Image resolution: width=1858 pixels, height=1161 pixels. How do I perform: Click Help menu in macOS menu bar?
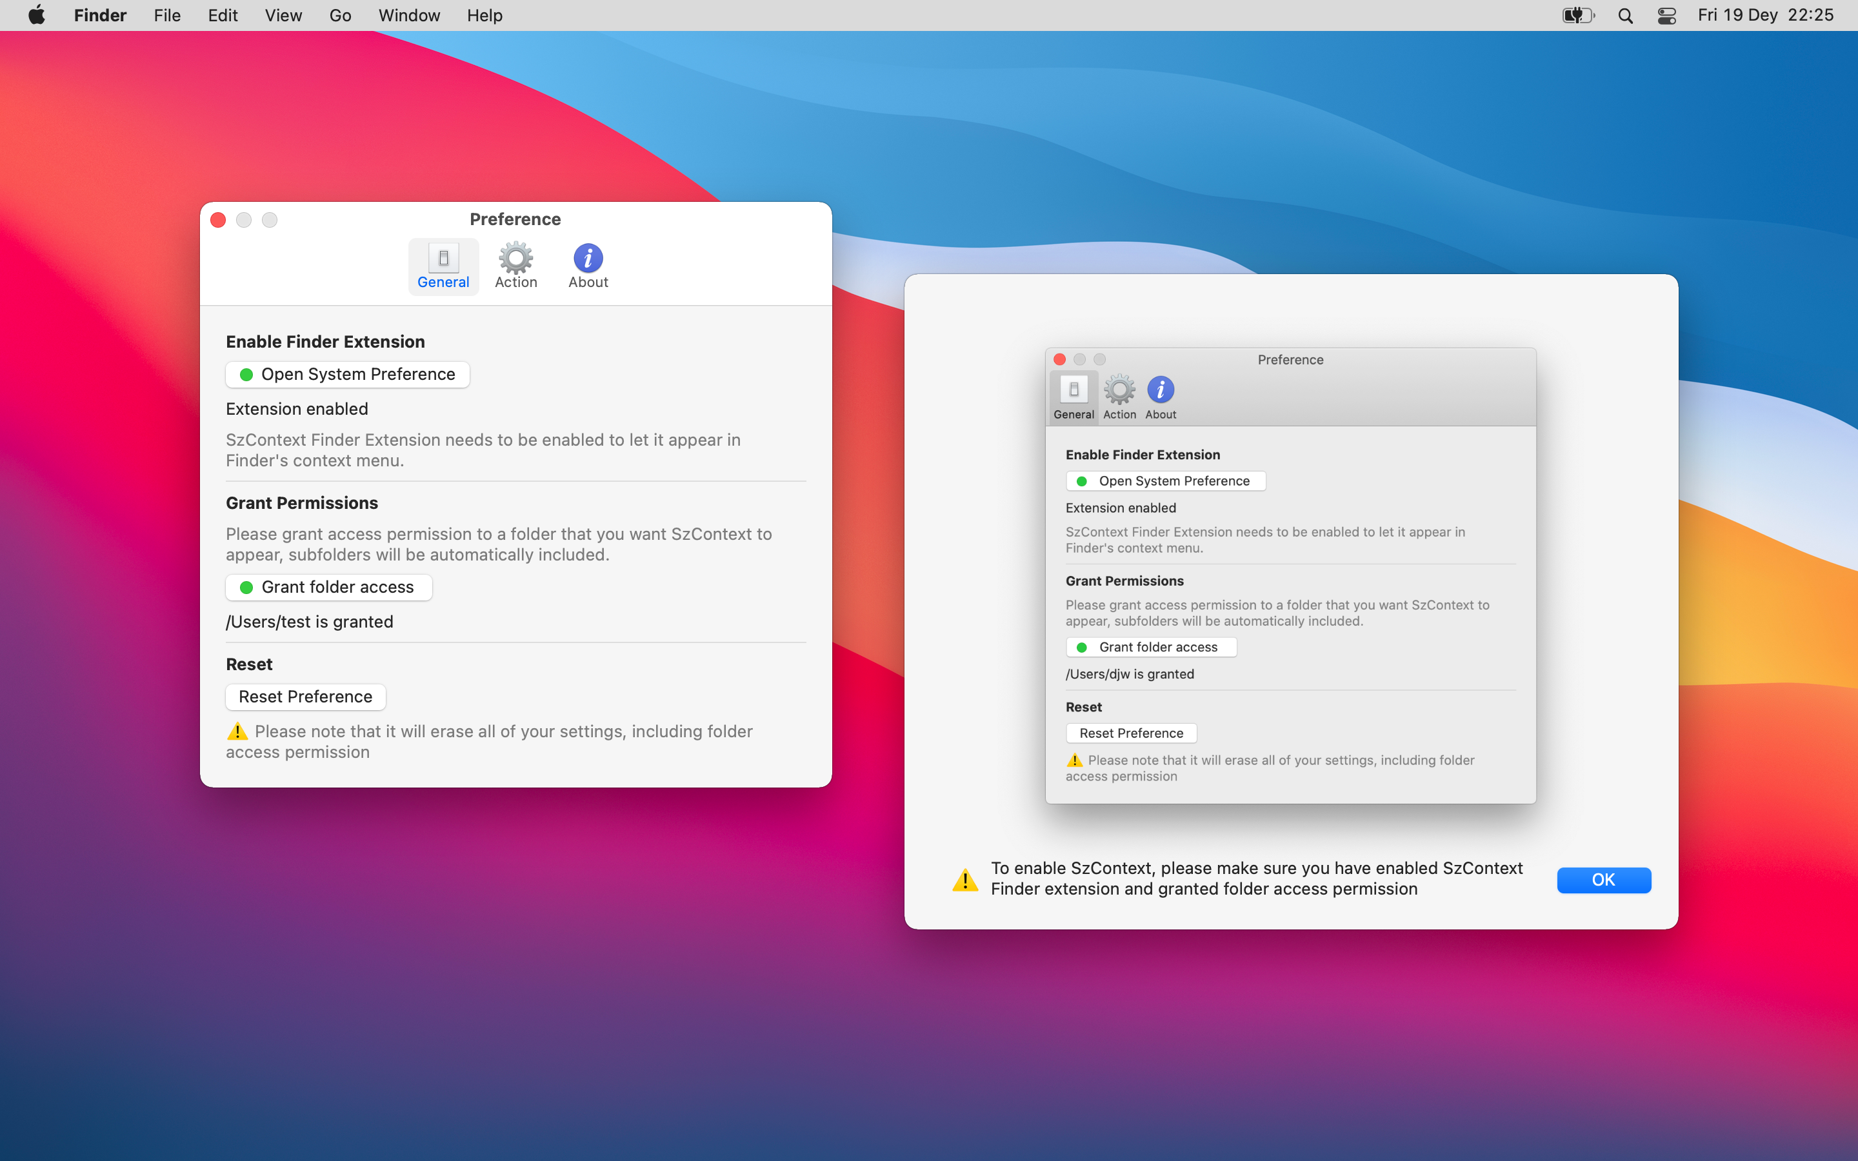(483, 15)
